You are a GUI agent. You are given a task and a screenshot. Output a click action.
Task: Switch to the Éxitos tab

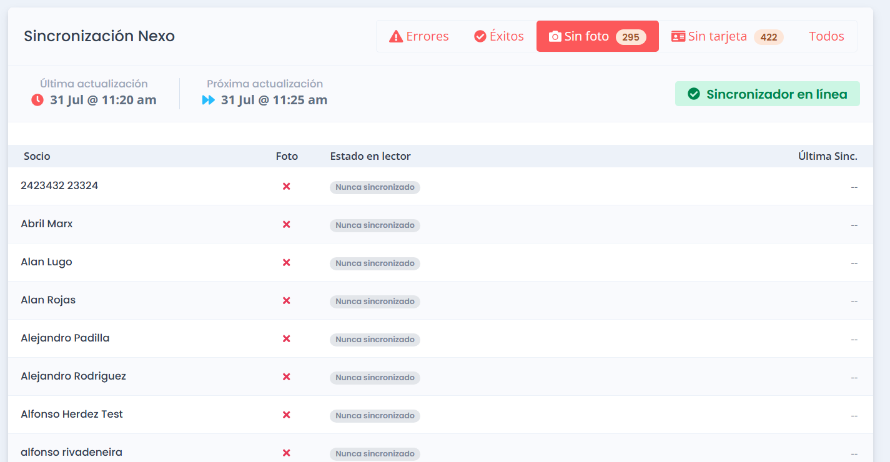[499, 36]
